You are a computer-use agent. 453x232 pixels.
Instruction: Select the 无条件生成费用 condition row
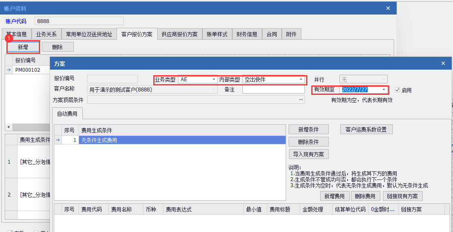(x=181, y=140)
